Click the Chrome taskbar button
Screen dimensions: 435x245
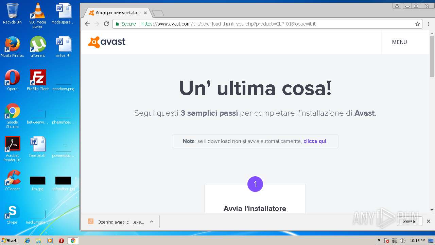(x=73, y=241)
